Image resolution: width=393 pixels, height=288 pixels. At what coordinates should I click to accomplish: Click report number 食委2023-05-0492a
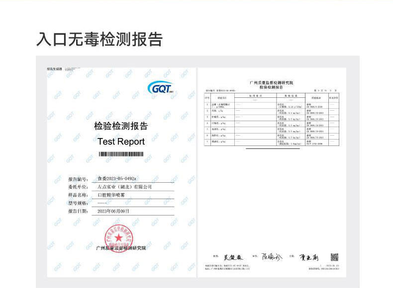pyautogui.click(x=117, y=178)
